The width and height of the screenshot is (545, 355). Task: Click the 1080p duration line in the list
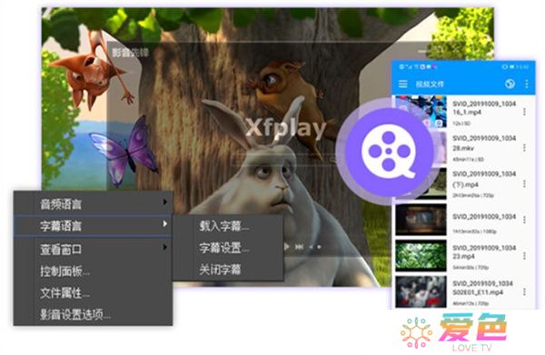474,231
